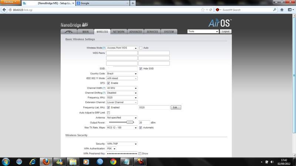Disable the Frequency List Enabled checkbox

pyautogui.click(x=108, y=107)
